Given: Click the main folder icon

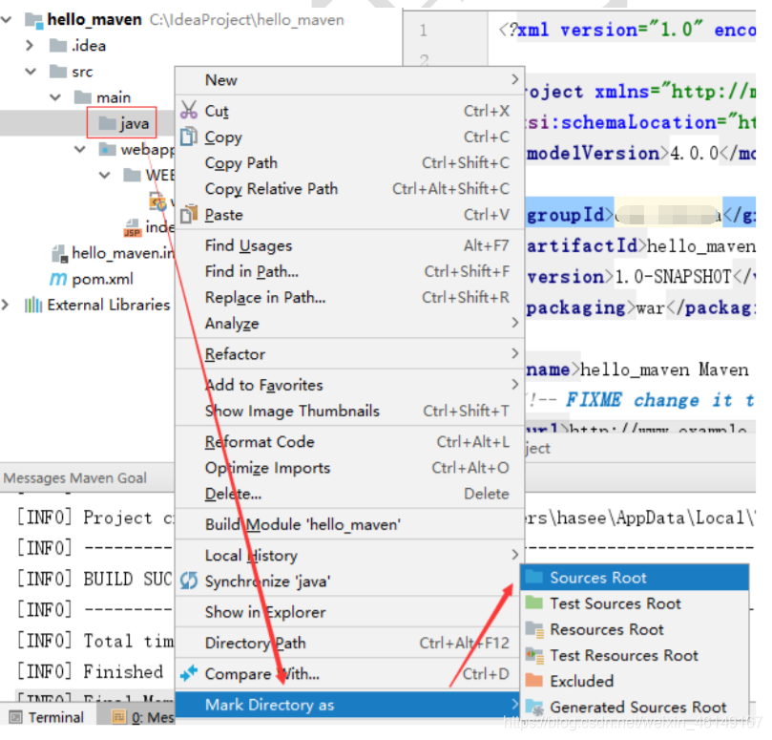Looking at the screenshot, I should (83, 97).
